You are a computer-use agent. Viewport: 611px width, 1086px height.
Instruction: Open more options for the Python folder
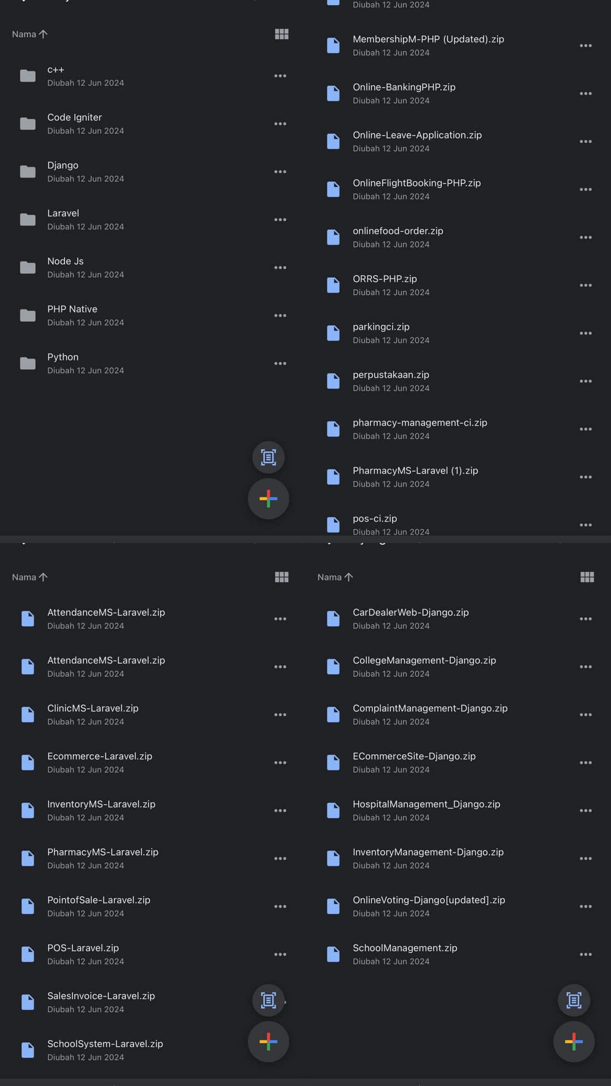point(280,363)
